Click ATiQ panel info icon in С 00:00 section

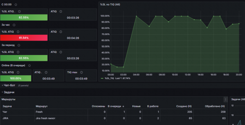pos(61,11)
